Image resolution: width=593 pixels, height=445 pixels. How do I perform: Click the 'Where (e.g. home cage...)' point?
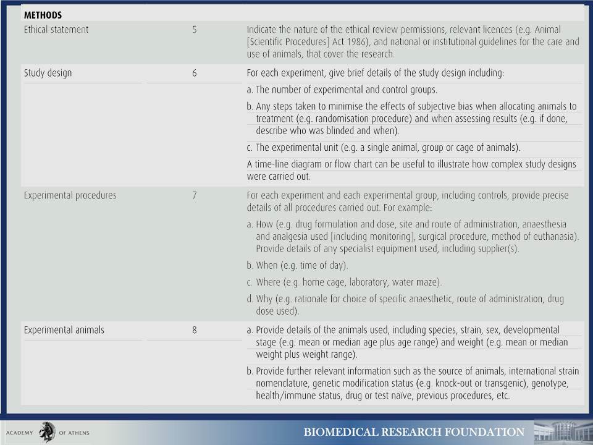coord(344,282)
